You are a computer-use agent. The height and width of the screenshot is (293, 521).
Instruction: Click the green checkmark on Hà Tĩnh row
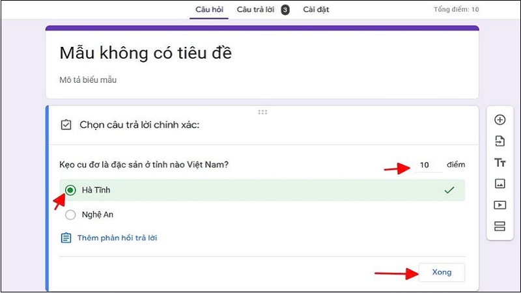click(449, 190)
